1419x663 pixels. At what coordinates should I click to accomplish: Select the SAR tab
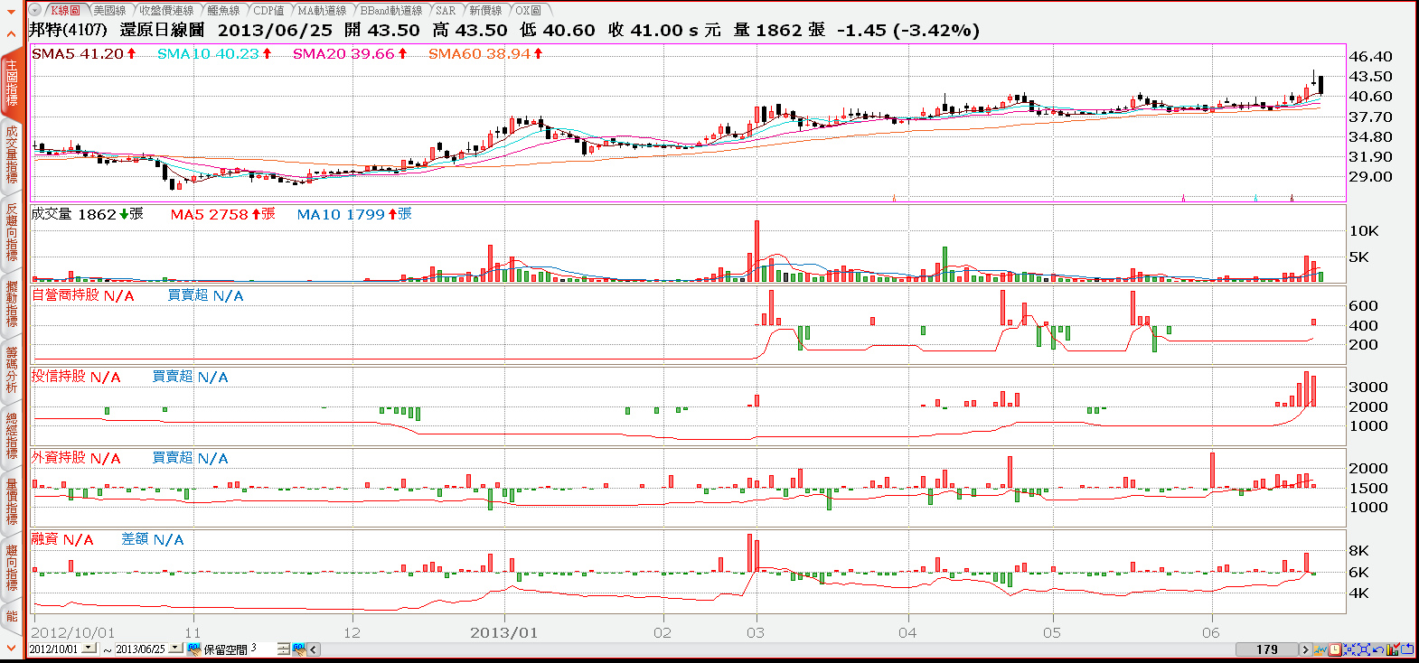(x=446, y=11)
